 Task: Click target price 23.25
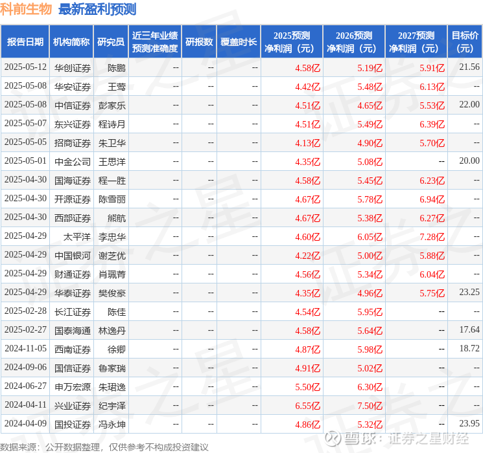point(469,292)
